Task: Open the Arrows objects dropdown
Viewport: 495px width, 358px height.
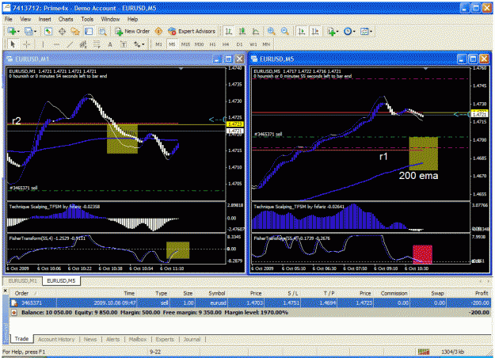Action: tap(139, 44)
